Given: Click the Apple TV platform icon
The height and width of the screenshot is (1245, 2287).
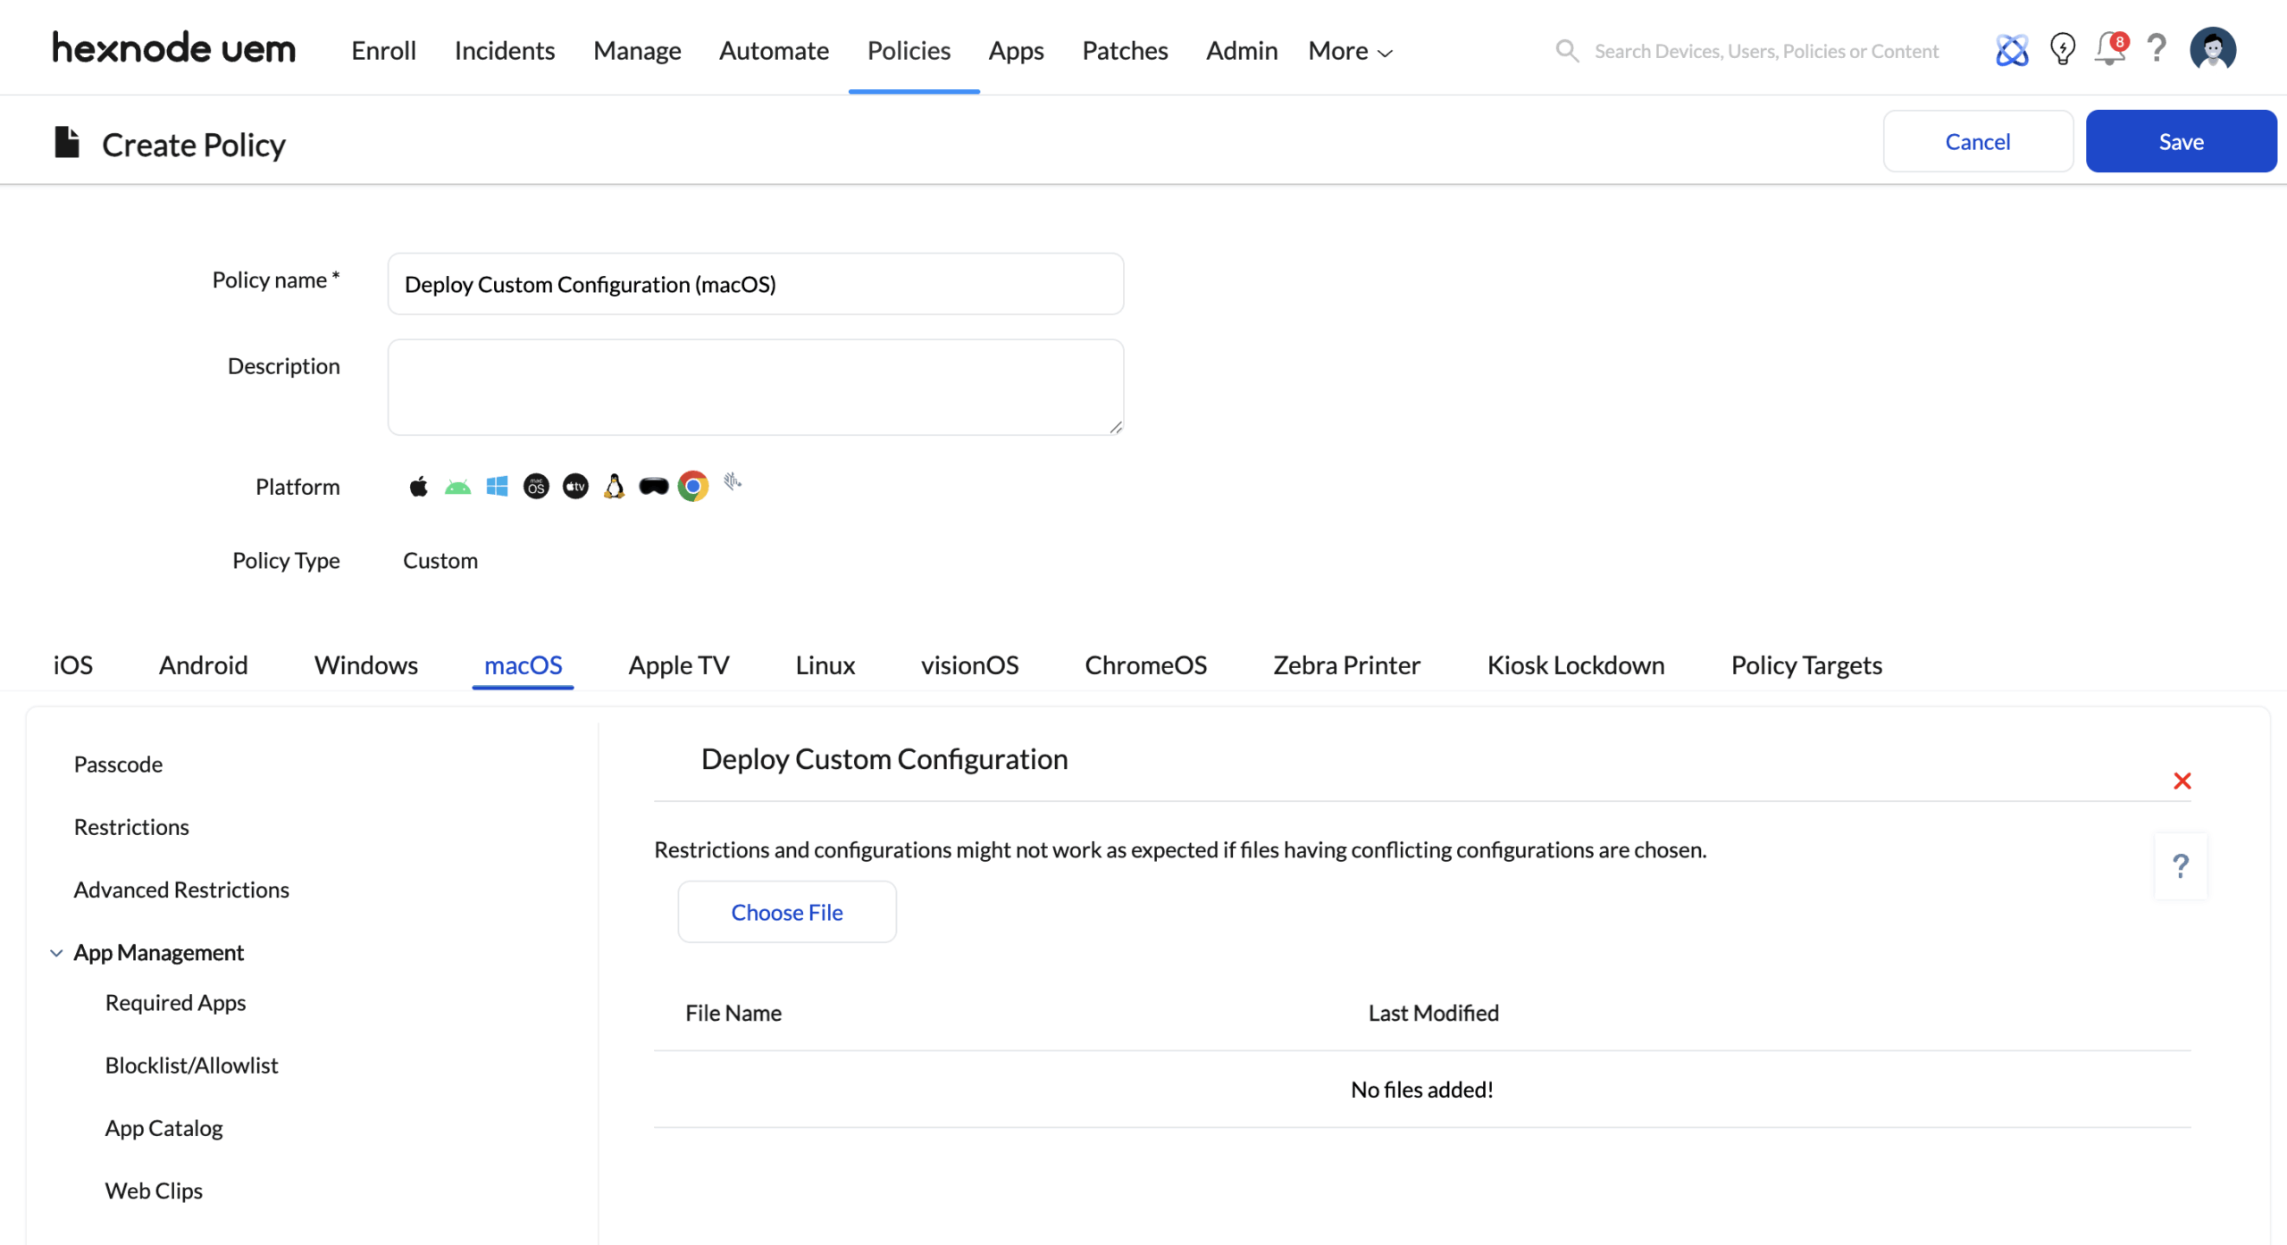Looking at the screenshot, I should pos(575,487).
